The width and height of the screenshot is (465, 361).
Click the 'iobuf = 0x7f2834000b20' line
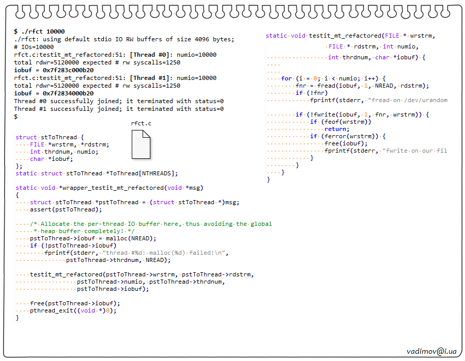point(54,93)
